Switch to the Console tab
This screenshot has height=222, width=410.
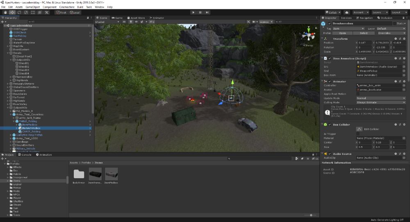click(x=25, y=154)
